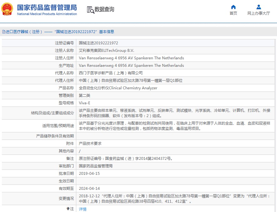Click National Medical Products Administration subtitle
The height and width of the screenshot is (212, 277).
[47, 14]
